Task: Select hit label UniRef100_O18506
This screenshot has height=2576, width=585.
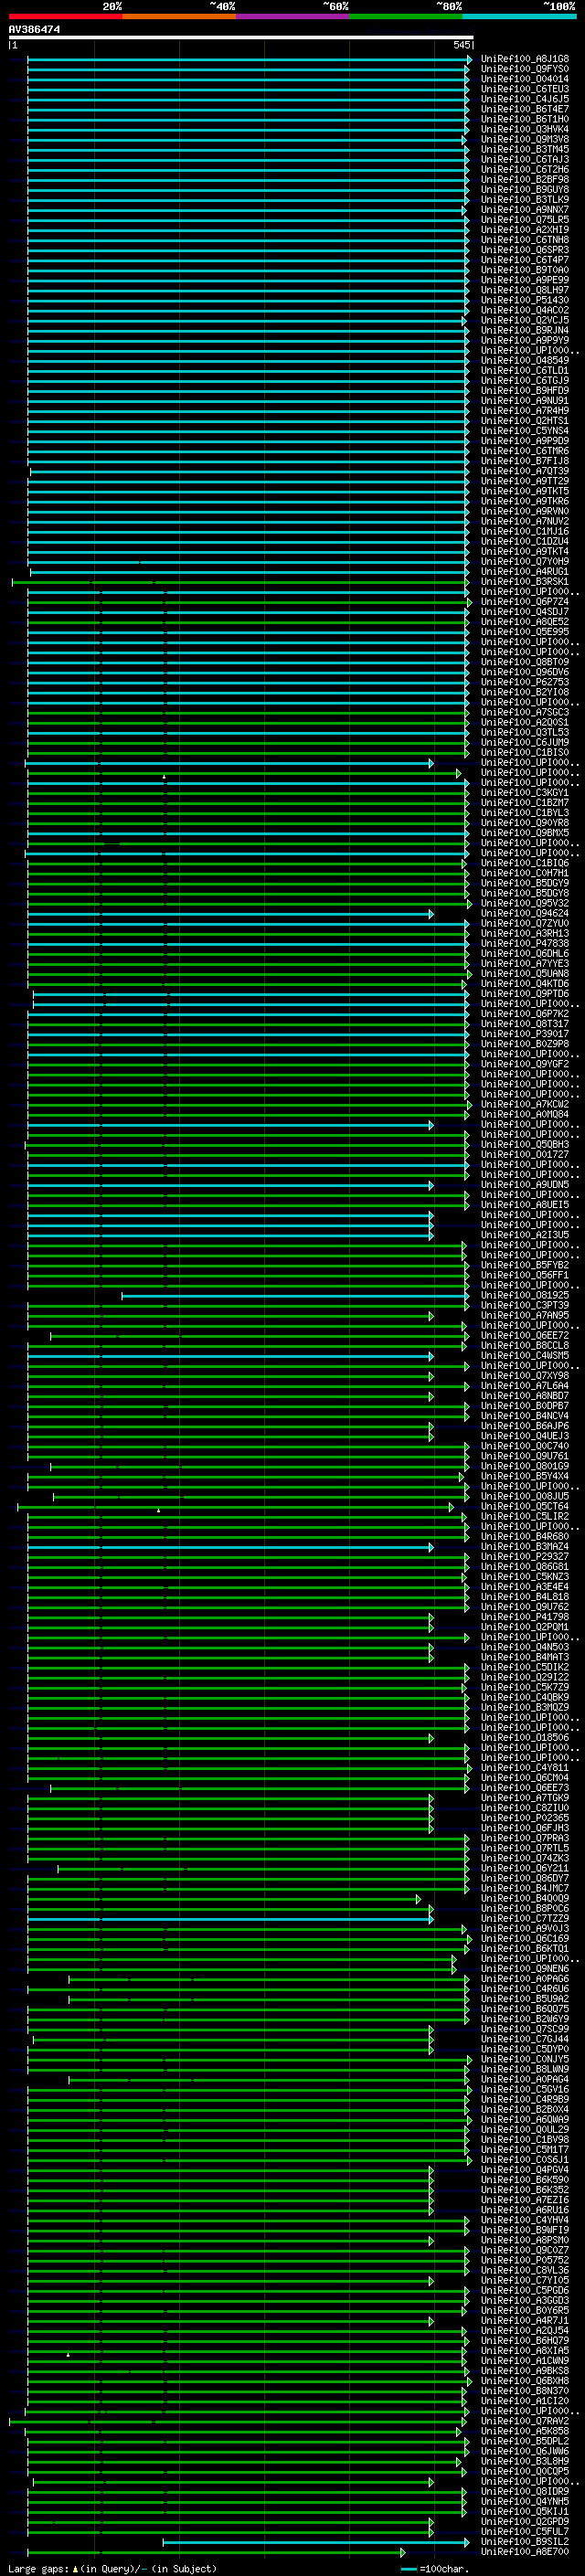Action: point(525,1737)
